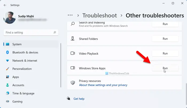Viewport: 187px width, 108px height.
Task: Run the Shared Folders troubleshooter
Action: [x=165, y=39]
